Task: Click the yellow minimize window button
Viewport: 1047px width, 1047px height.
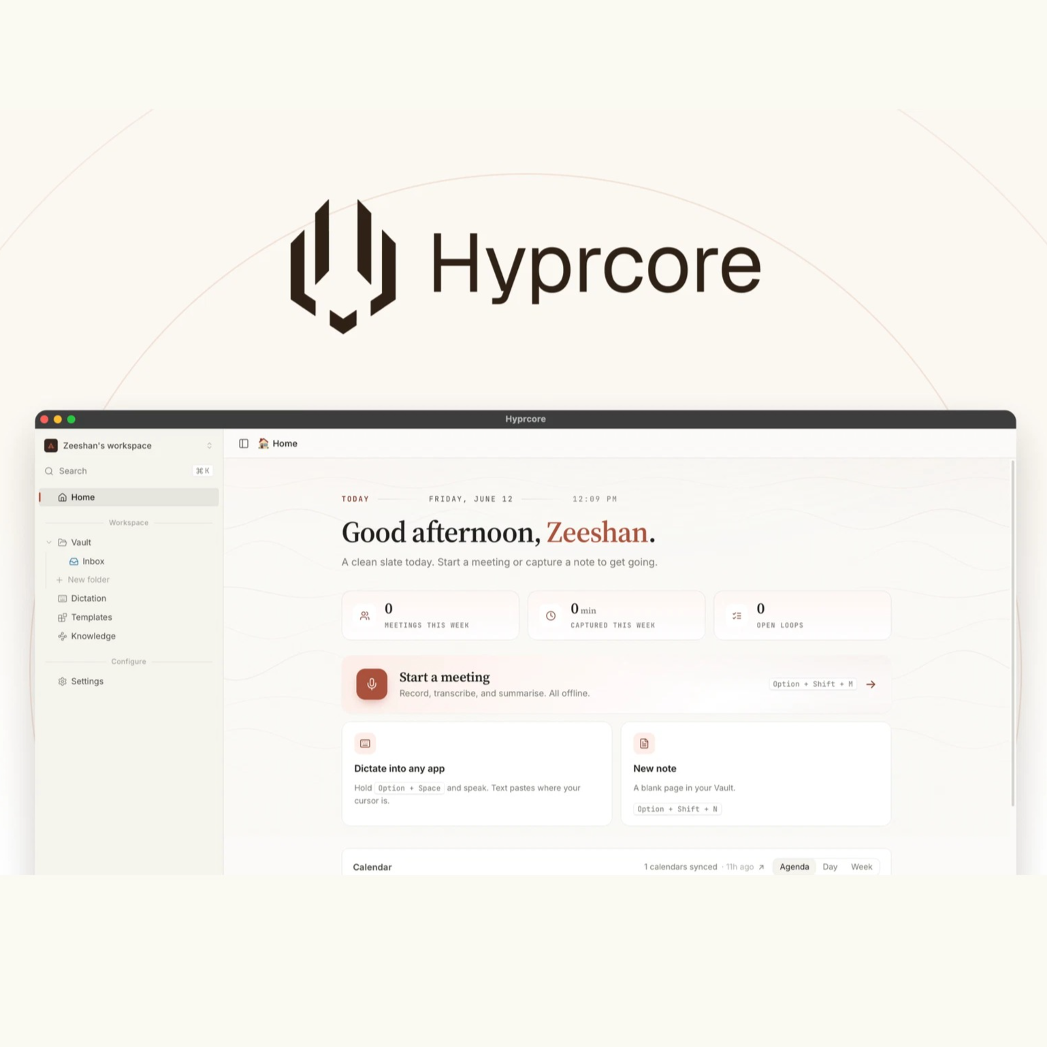Action: [x=58, y=419]
